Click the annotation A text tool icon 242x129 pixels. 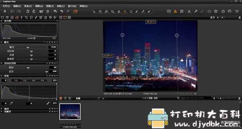(189, 11)
